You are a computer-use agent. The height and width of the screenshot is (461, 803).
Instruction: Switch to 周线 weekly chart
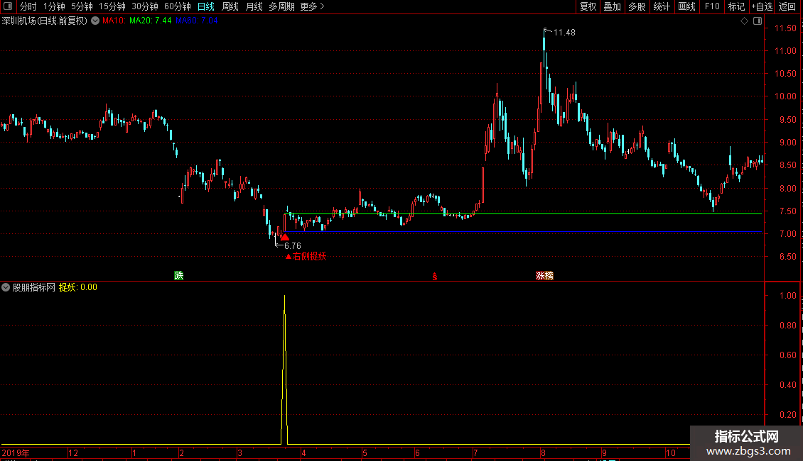[230, 6]
